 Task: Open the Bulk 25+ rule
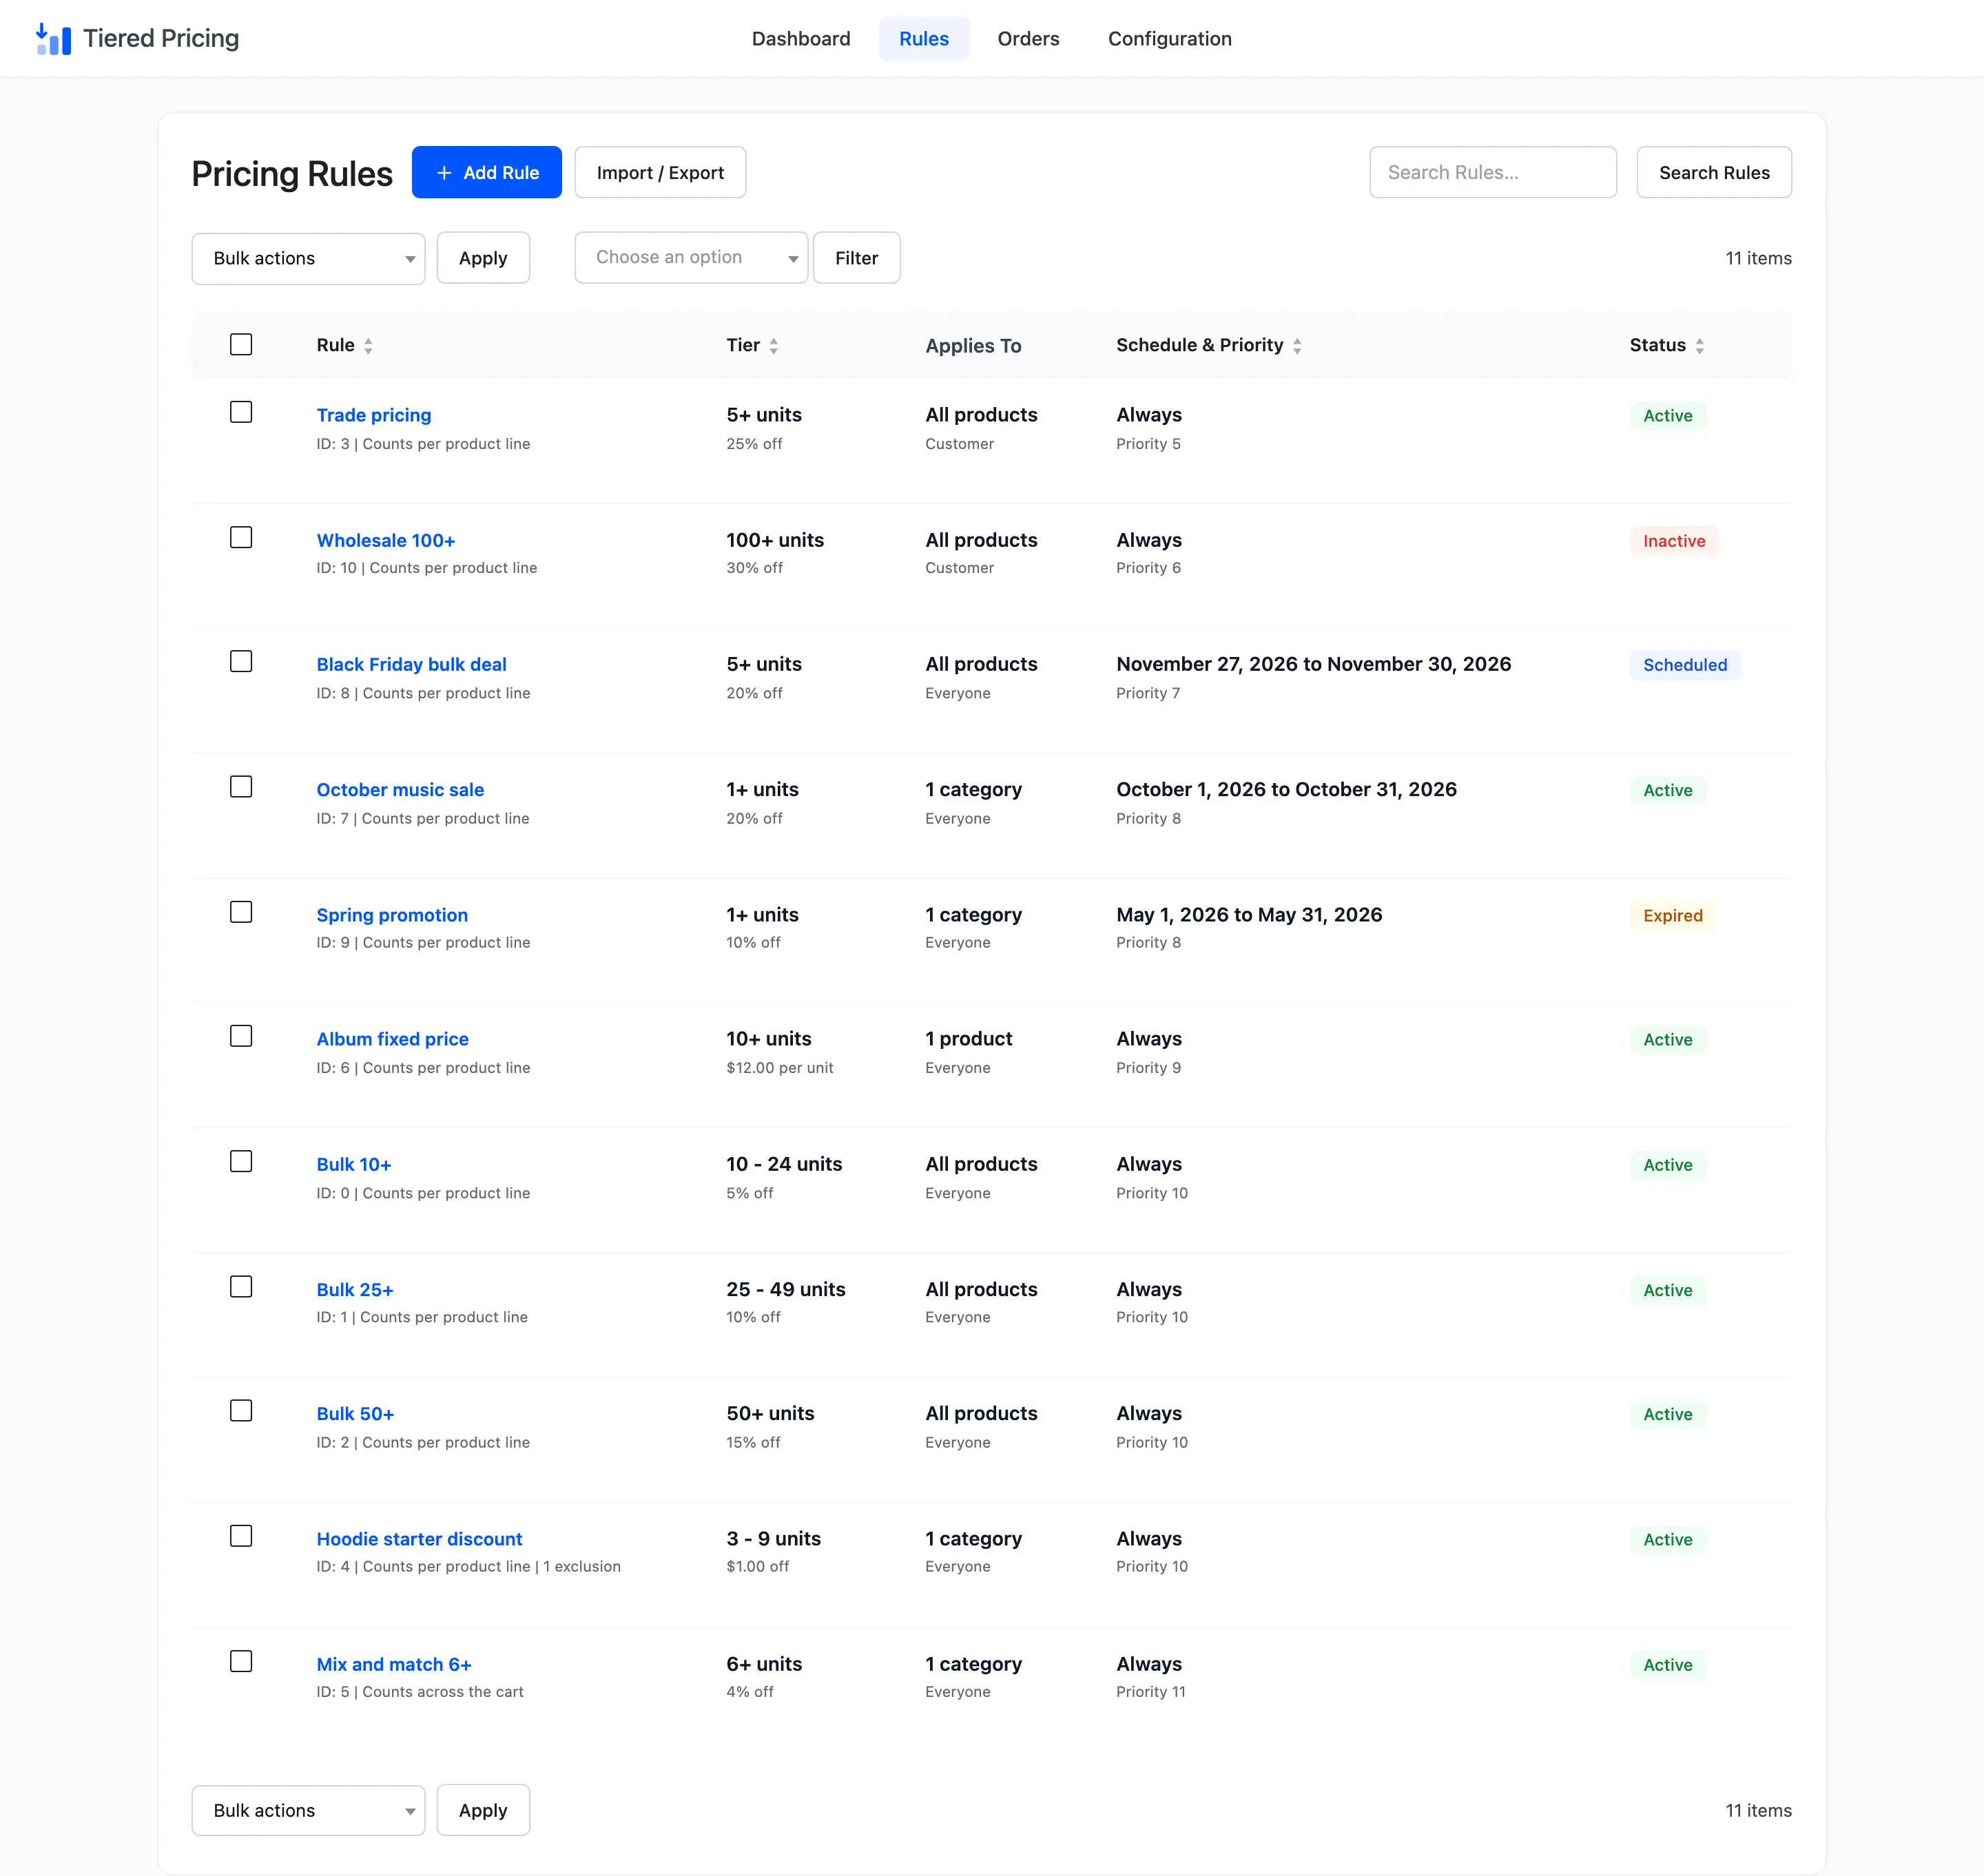point(355,1290)
